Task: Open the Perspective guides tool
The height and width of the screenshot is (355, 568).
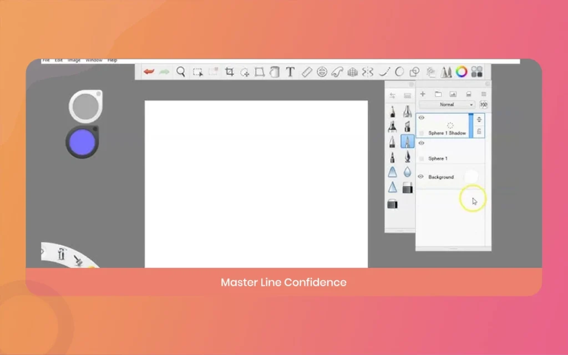Action: point(352,72)
